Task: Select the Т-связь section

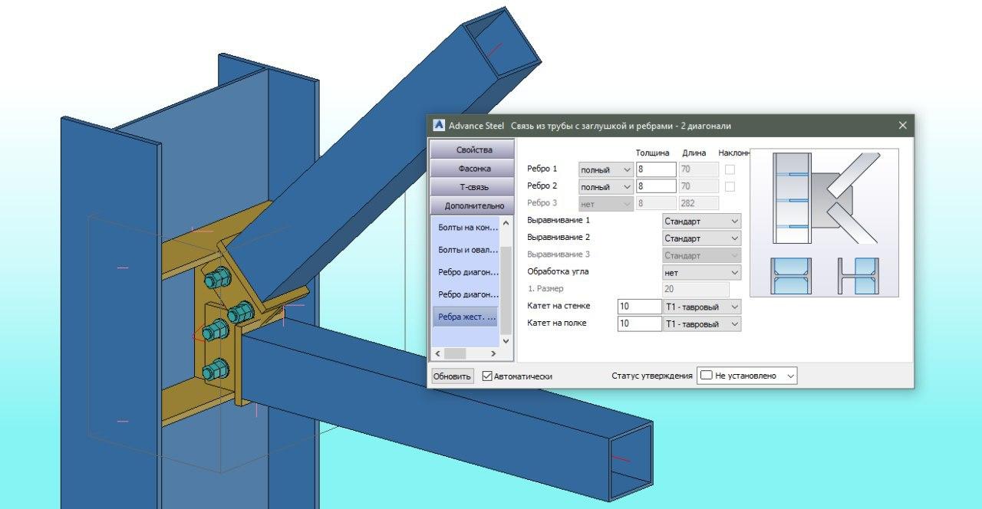Action: click(x=473, y=186)
